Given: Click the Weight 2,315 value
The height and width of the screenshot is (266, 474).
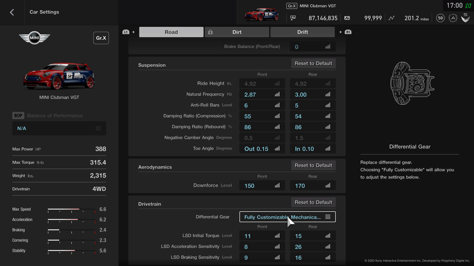Looking at the screenshot, I should 98,175.
